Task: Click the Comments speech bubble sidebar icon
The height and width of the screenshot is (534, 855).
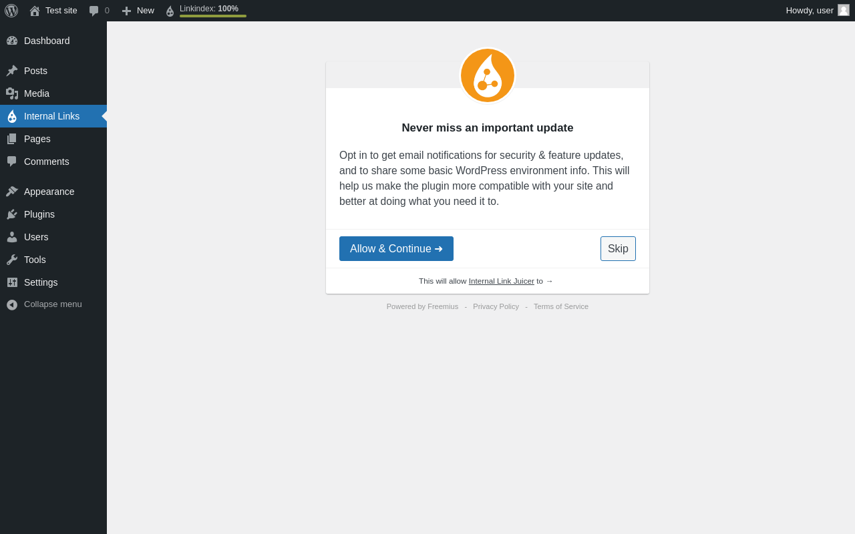Action: point(12,162)
